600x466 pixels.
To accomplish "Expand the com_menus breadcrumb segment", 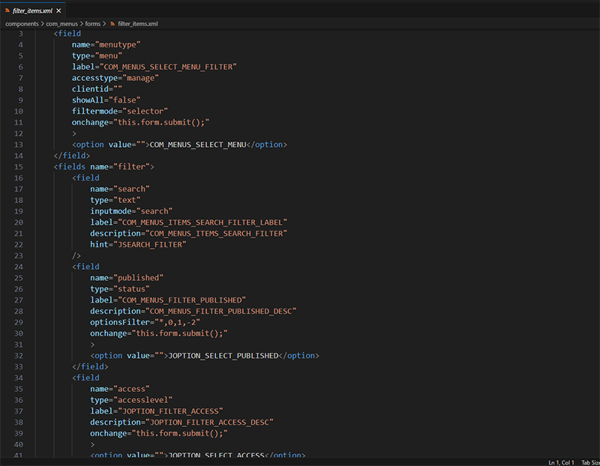I will pos(62,24).
